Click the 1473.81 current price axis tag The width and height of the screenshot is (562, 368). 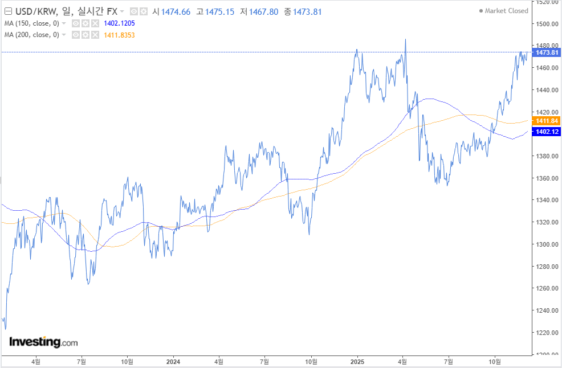(x=546, y=52)
